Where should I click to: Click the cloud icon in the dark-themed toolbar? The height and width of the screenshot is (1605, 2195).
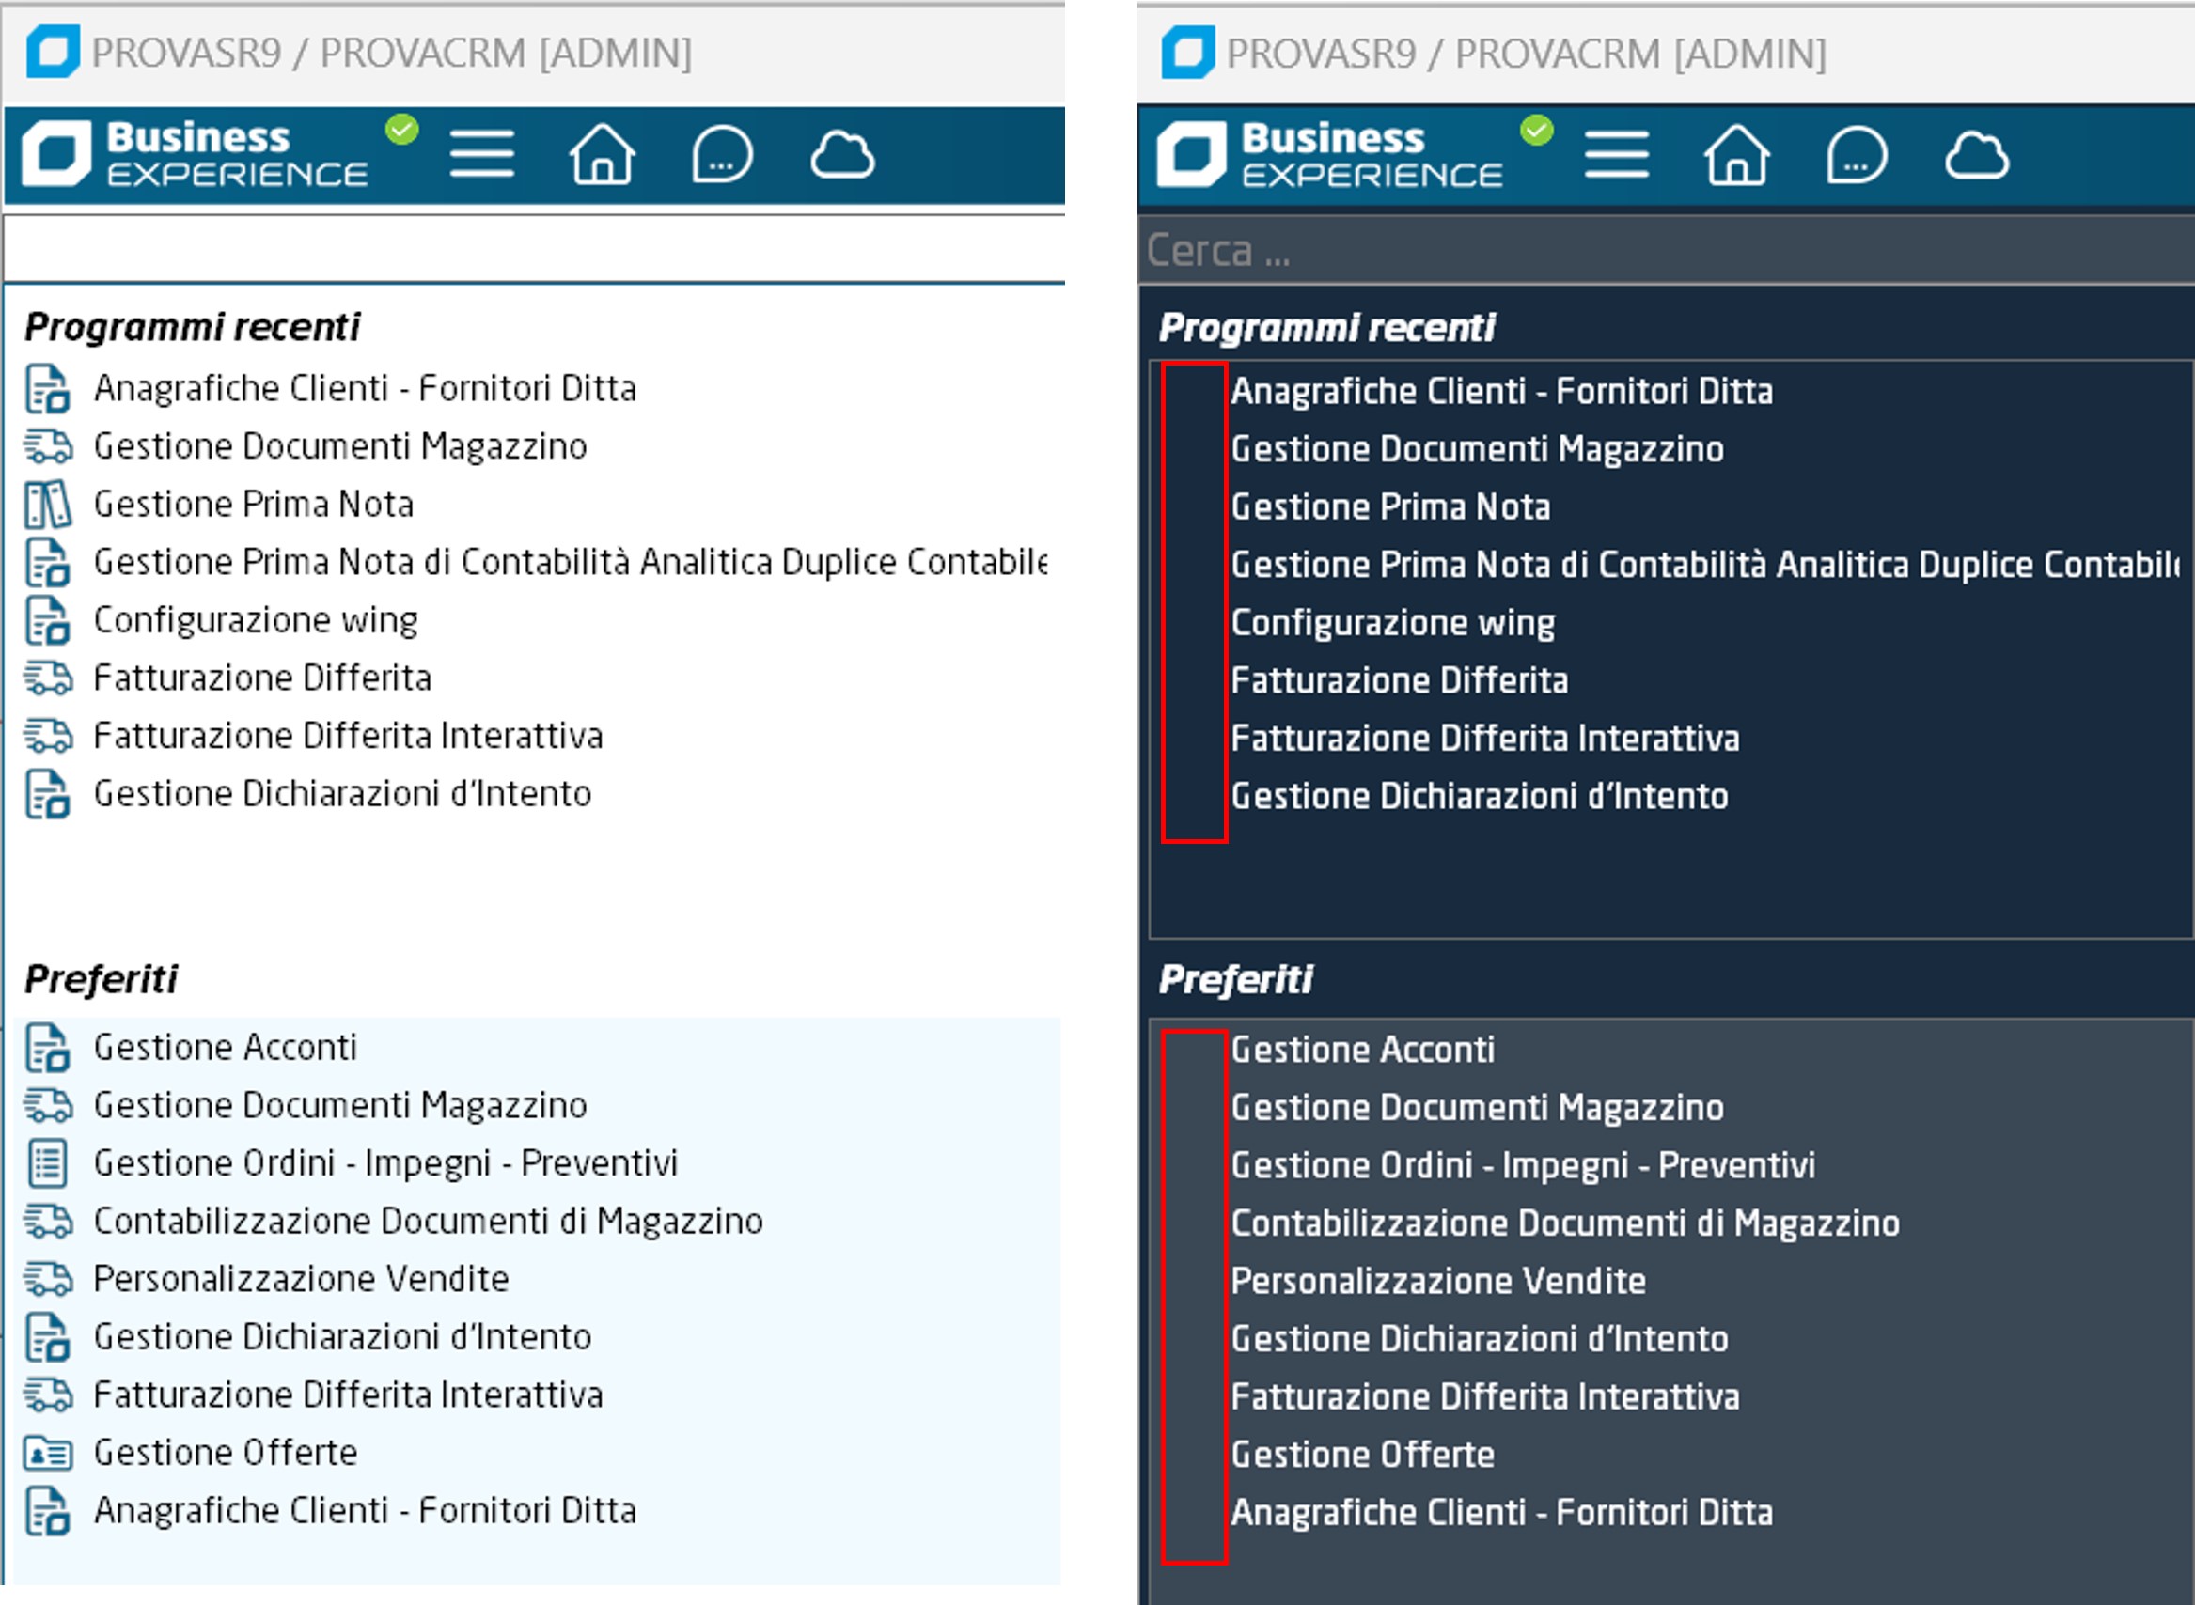pyautogui.click(x=1976, y=155)
